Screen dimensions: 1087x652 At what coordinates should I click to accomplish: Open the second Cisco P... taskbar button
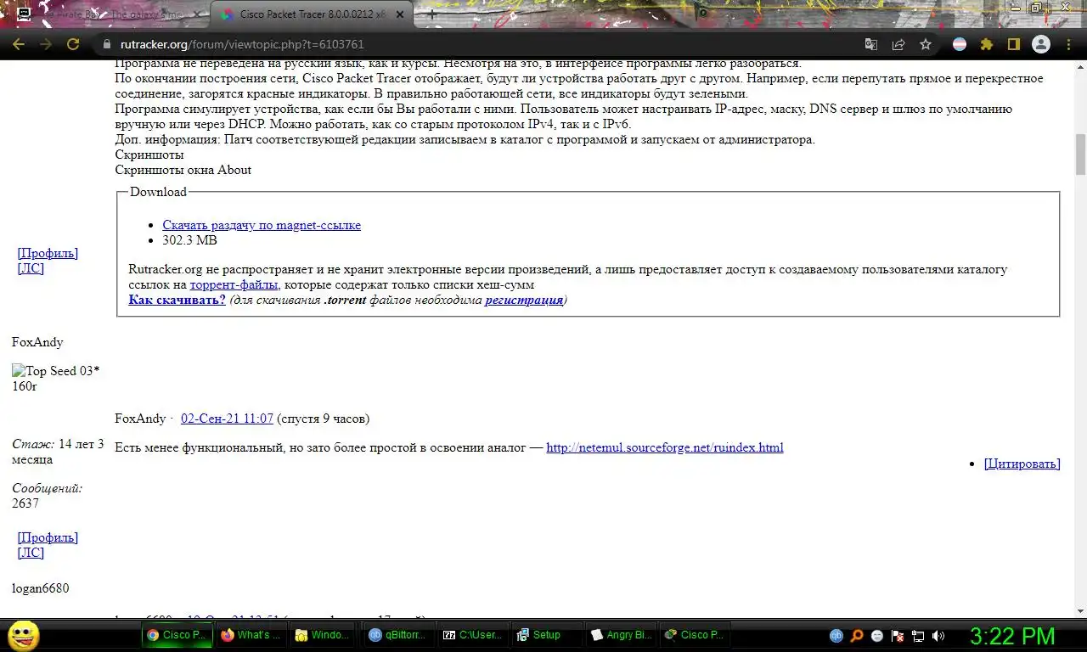pos(693,634)
